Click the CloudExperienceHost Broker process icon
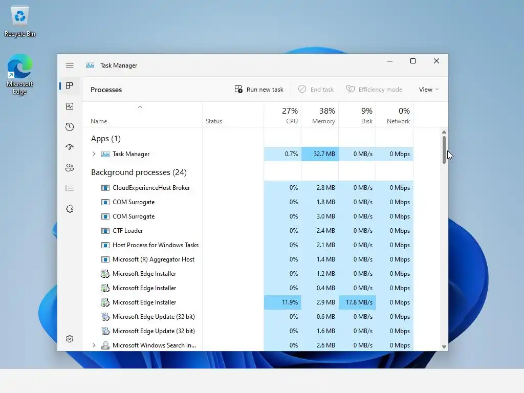 [105, 188]
